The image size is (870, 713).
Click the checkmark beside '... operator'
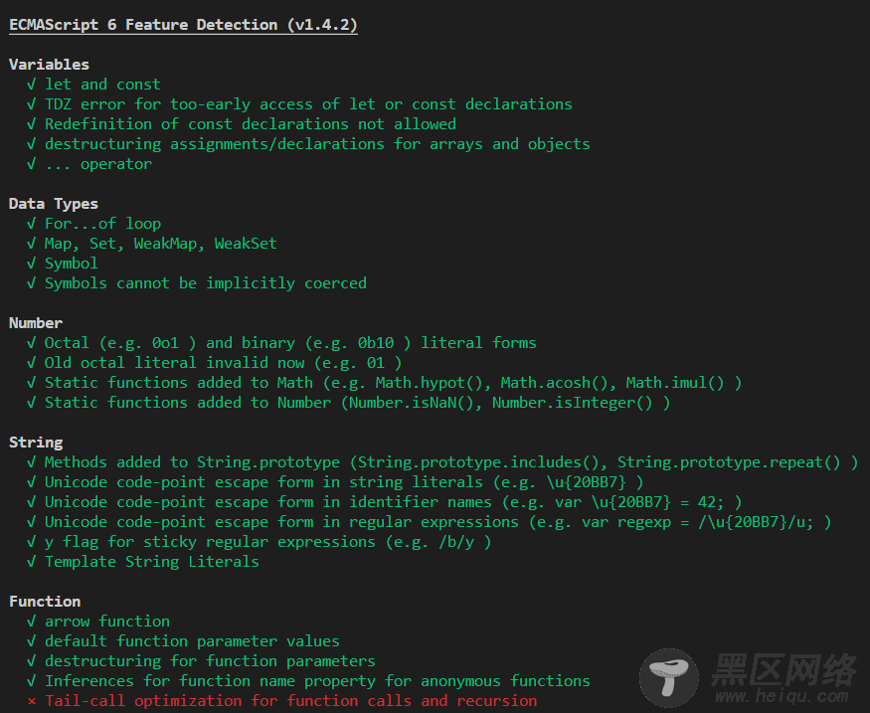[x=32, y=164]
